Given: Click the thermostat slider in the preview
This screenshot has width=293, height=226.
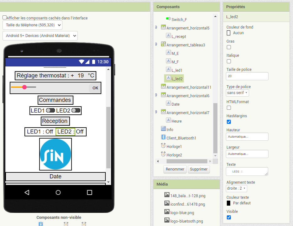Looking at the screenshot, I should coord(23,87).
